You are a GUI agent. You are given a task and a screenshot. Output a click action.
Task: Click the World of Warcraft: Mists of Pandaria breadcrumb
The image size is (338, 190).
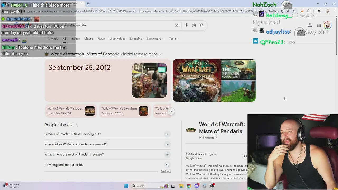pos(85,54)
